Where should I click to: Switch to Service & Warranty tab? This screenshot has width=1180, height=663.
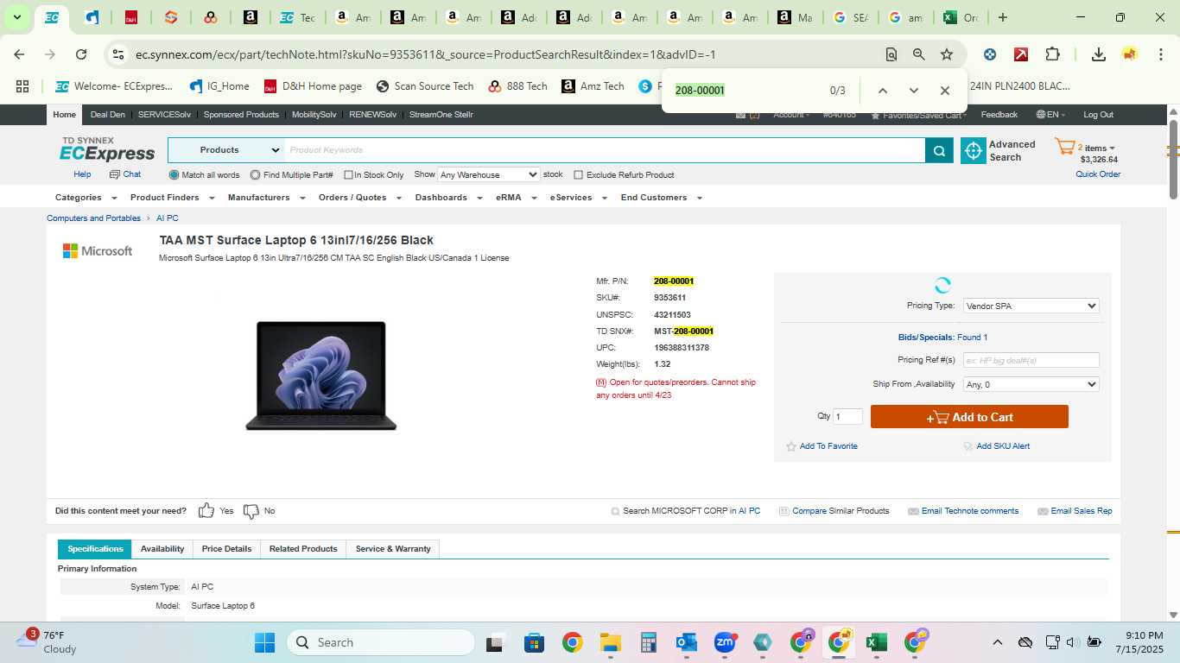393,549
